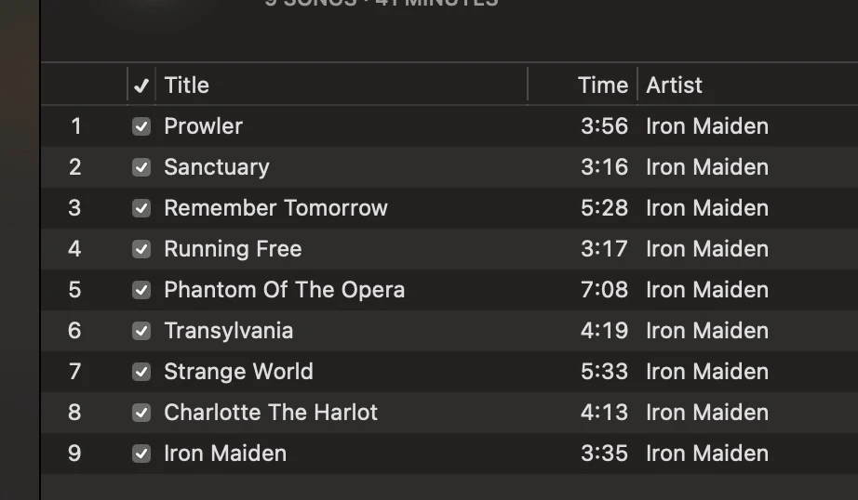Select Phantom Of The Opera title
Screen dimensions: 858x500
tap(285, 290)
